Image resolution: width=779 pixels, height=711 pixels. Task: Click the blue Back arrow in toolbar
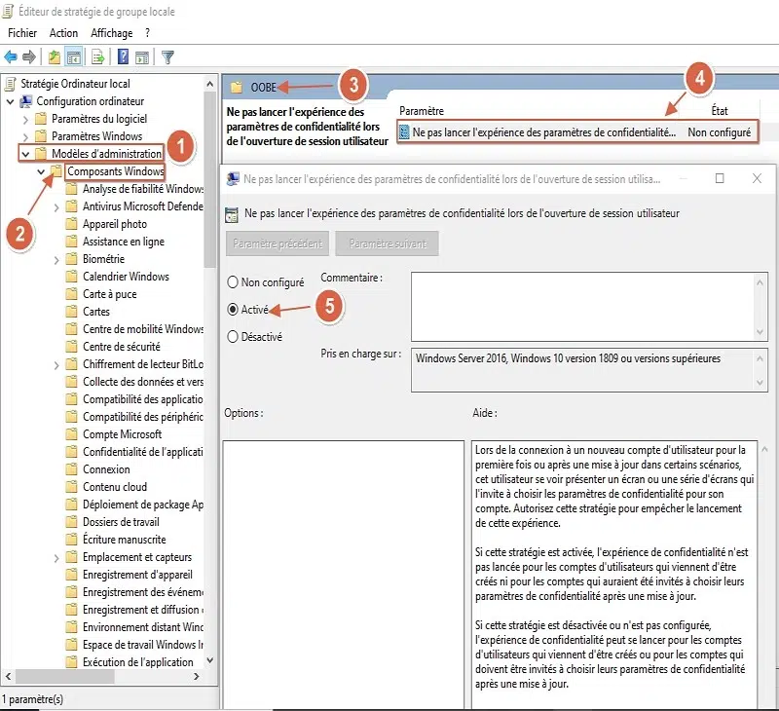tap(11, 56)
